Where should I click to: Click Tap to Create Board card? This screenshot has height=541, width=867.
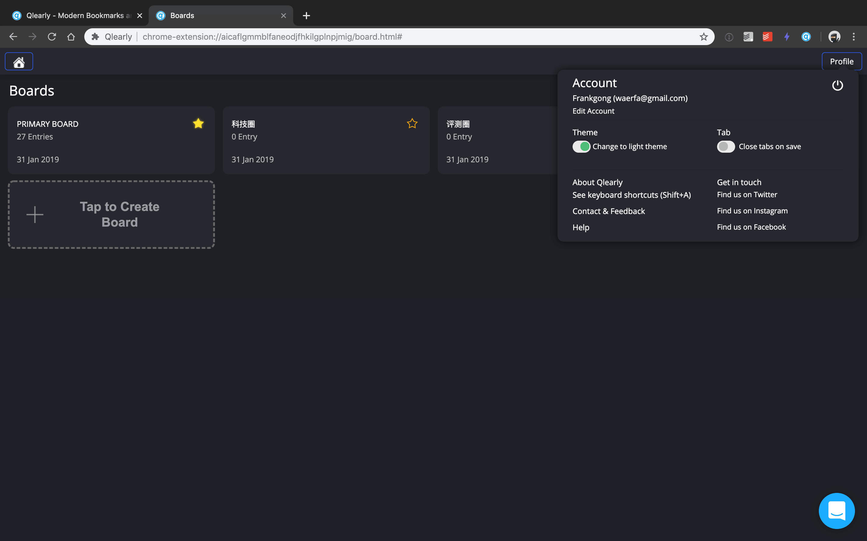coord(111,214)
